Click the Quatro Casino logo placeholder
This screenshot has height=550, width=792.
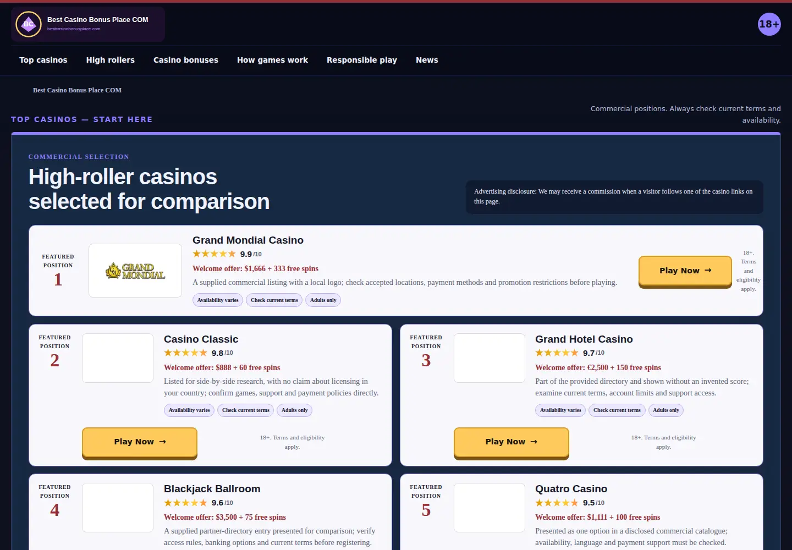(490, 508)
